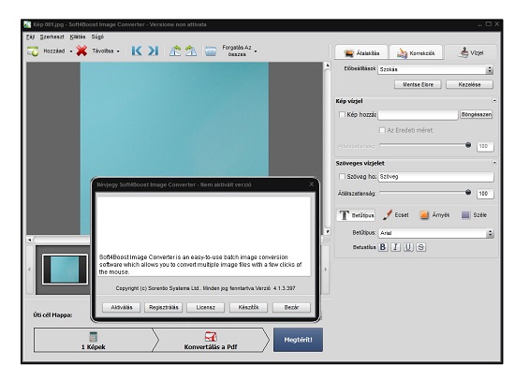Select the Ecset brush icon

click(x=388, y=214)
